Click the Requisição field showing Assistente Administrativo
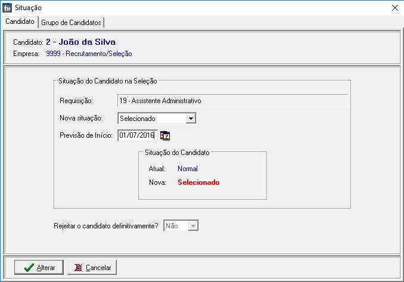The width and height of the screenshot is (404, 282). click(x=232, y=101)
